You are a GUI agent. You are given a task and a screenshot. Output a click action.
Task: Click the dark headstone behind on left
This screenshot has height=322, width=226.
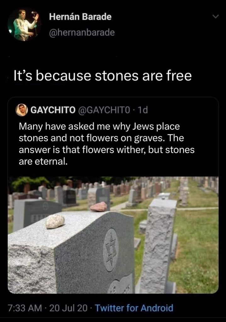point(37,214)
